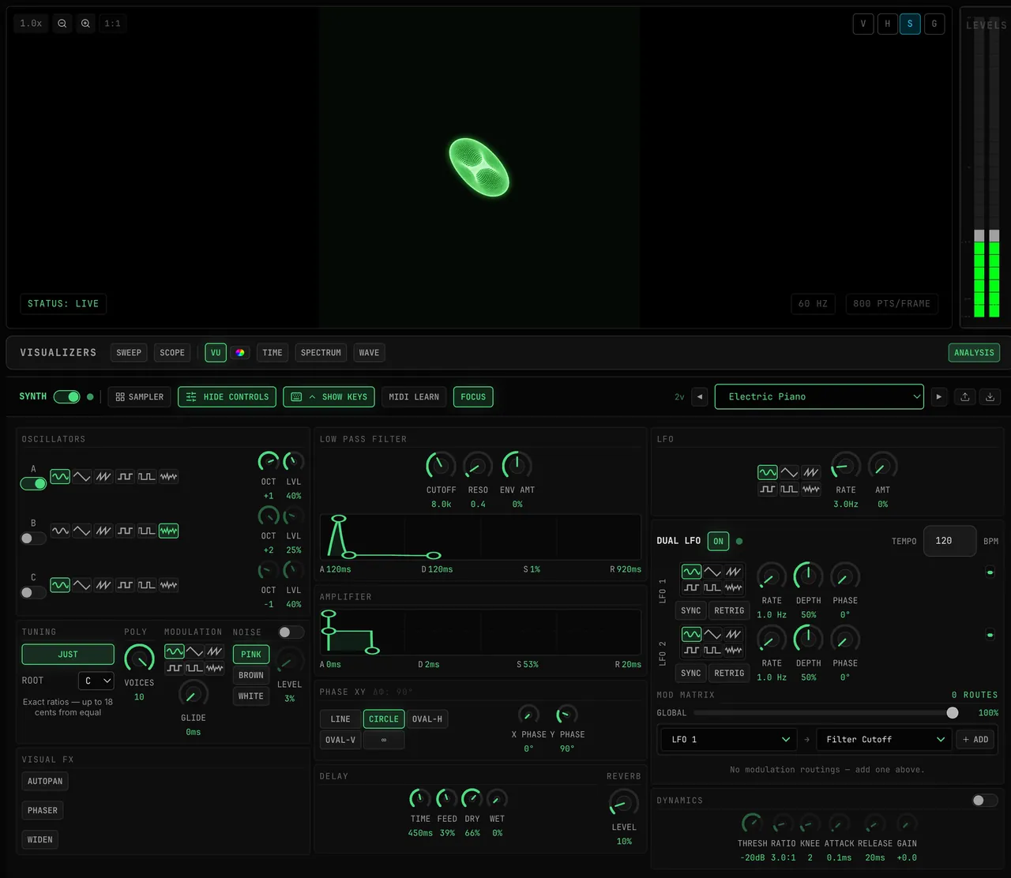Click the MIDI Learn button

414,397
